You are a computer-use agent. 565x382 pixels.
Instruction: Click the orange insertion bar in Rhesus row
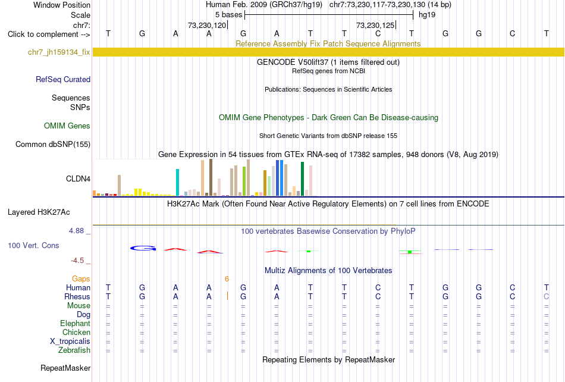pyautogui.click(x=227, y=296)
